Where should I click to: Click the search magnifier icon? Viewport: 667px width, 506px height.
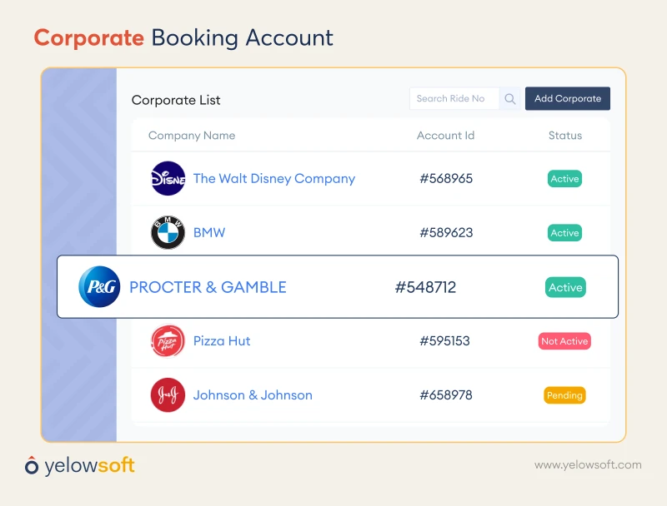(509, 99)
